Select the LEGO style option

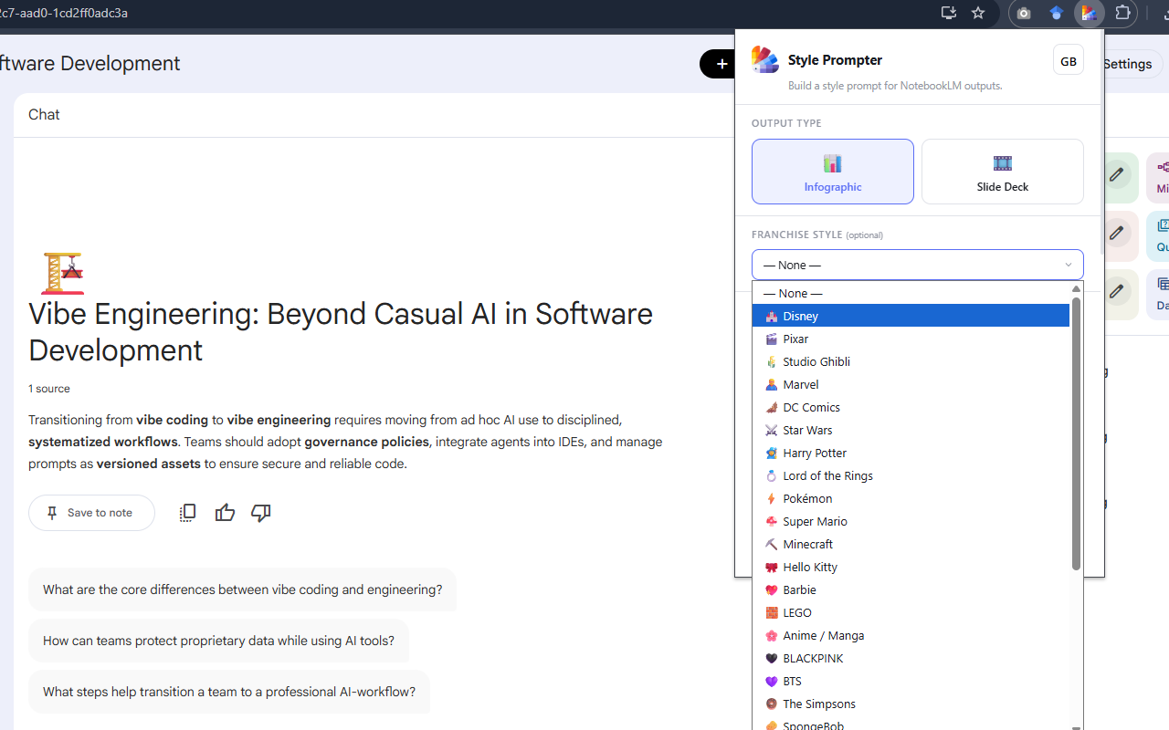(796, 612)
